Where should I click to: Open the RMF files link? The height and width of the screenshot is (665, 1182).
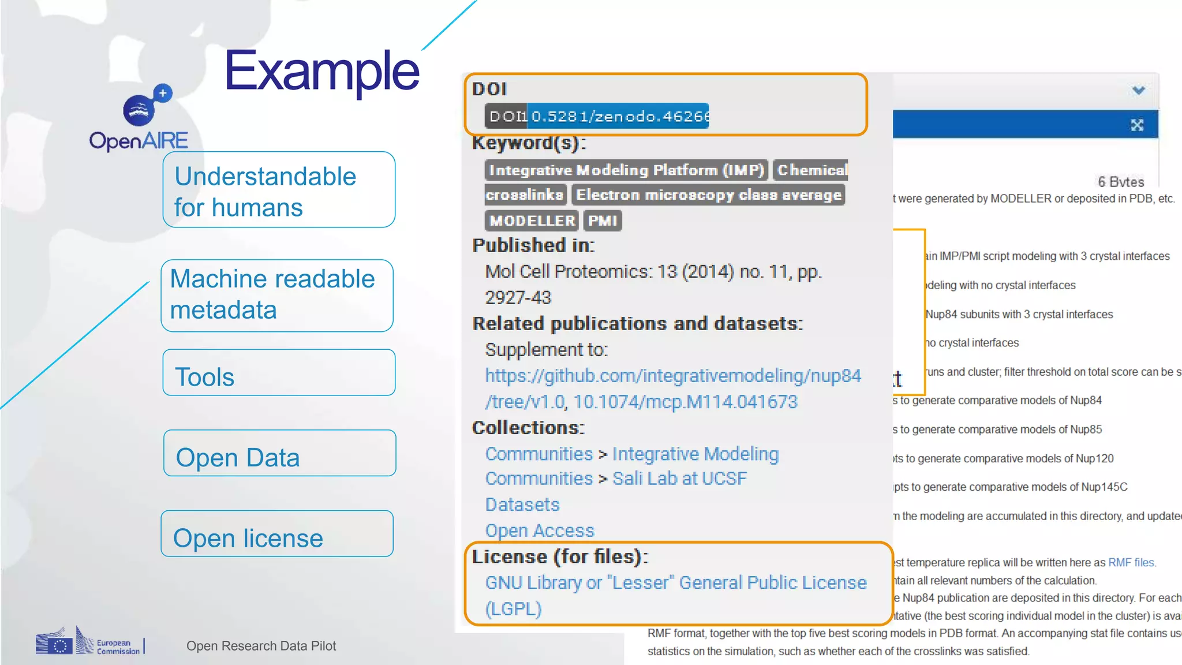(x=1131, y=562)
